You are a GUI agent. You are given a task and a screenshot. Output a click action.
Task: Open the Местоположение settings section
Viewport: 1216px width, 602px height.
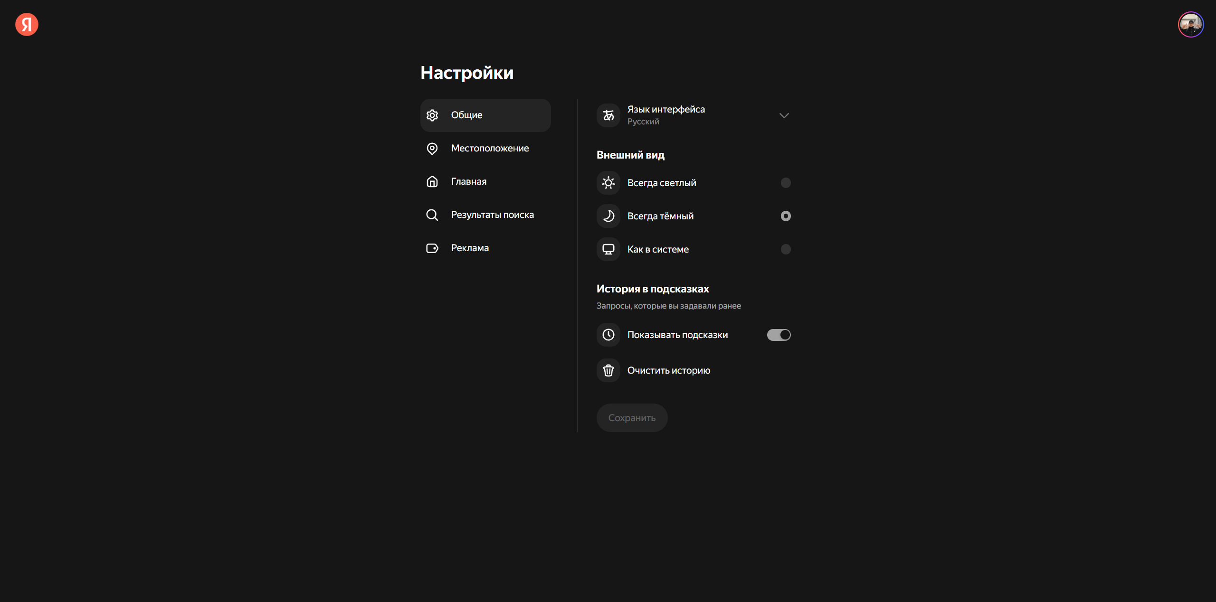coord(490,149)
